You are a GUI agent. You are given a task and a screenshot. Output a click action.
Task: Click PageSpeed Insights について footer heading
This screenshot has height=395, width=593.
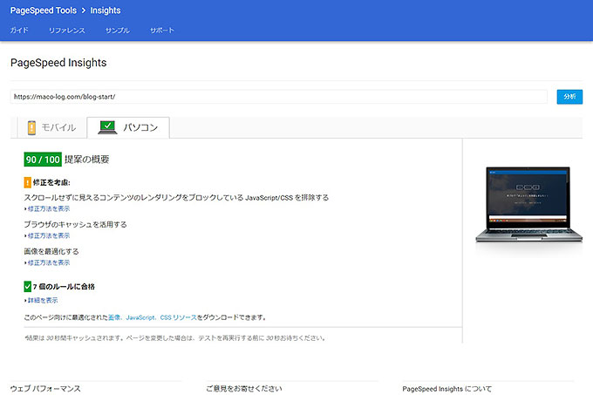coord(447,389)
